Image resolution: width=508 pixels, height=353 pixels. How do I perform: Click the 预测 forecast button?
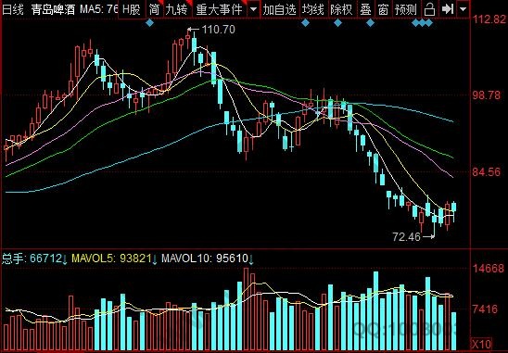click(406, 9)
